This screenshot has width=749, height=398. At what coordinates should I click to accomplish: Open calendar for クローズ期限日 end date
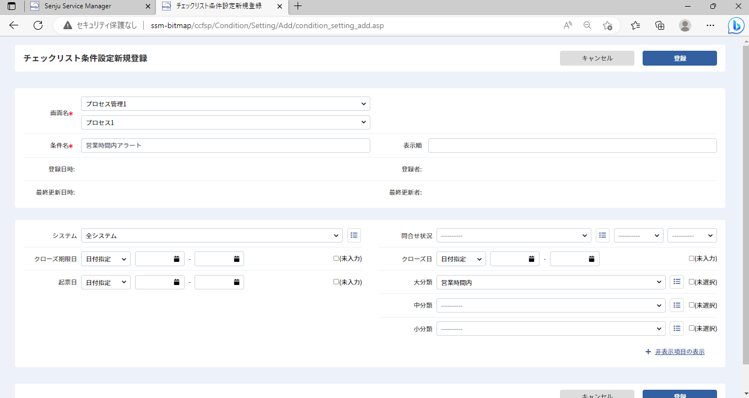[x=236, y=259]
